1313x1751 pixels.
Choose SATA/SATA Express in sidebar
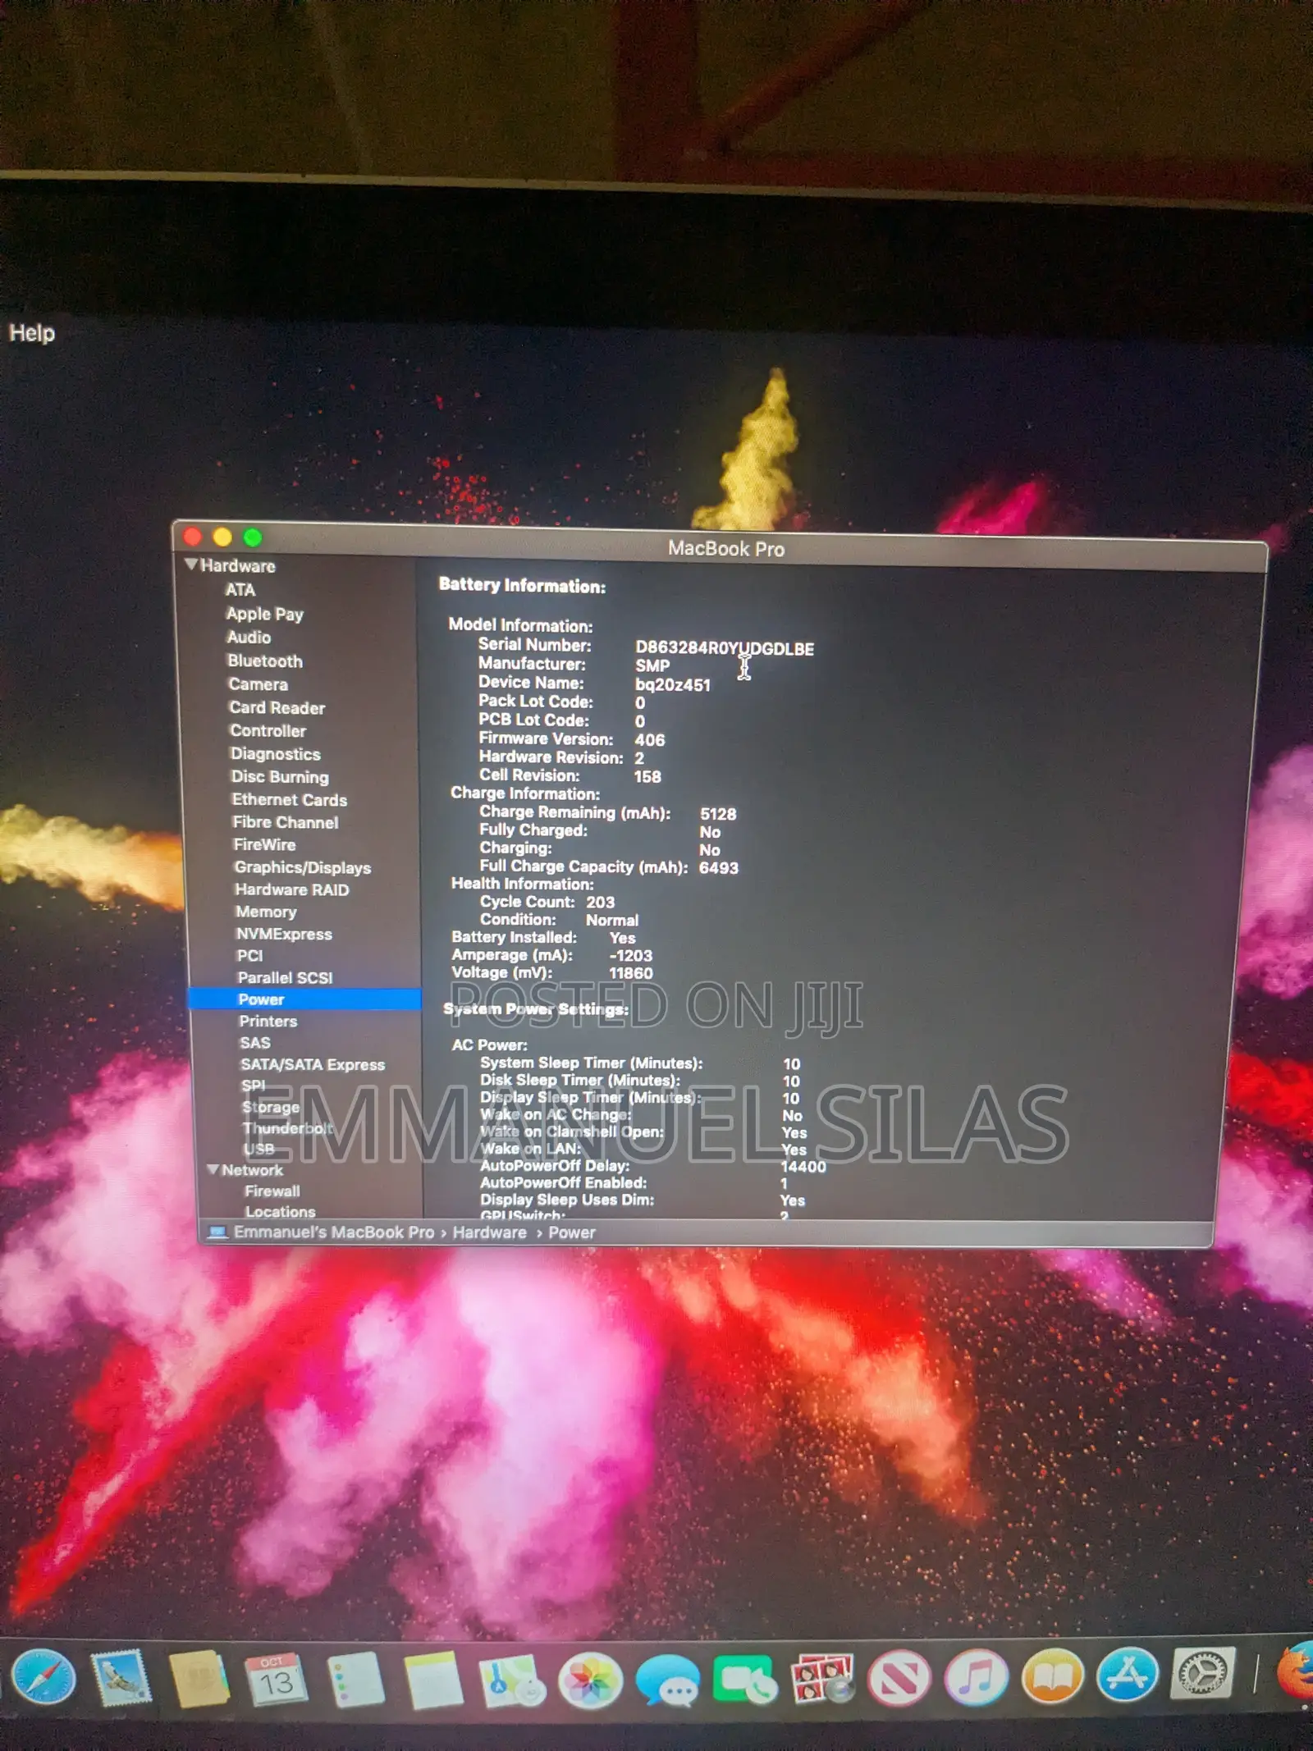point(313,1064)
